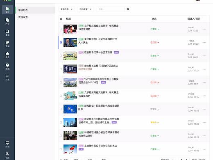Tick checkbox for 新知新觉 row
213x160 pixels.
pyautogui.click(x=61, y=109)
